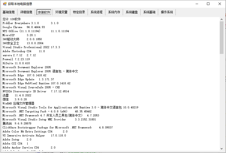
Task: Click the scrollbar up arrow
Action: pyautogui.click(x=221, y=19)
